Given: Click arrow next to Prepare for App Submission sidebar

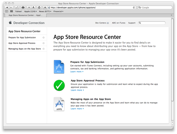Looking at the screenshot, I should tap(44, 37).
